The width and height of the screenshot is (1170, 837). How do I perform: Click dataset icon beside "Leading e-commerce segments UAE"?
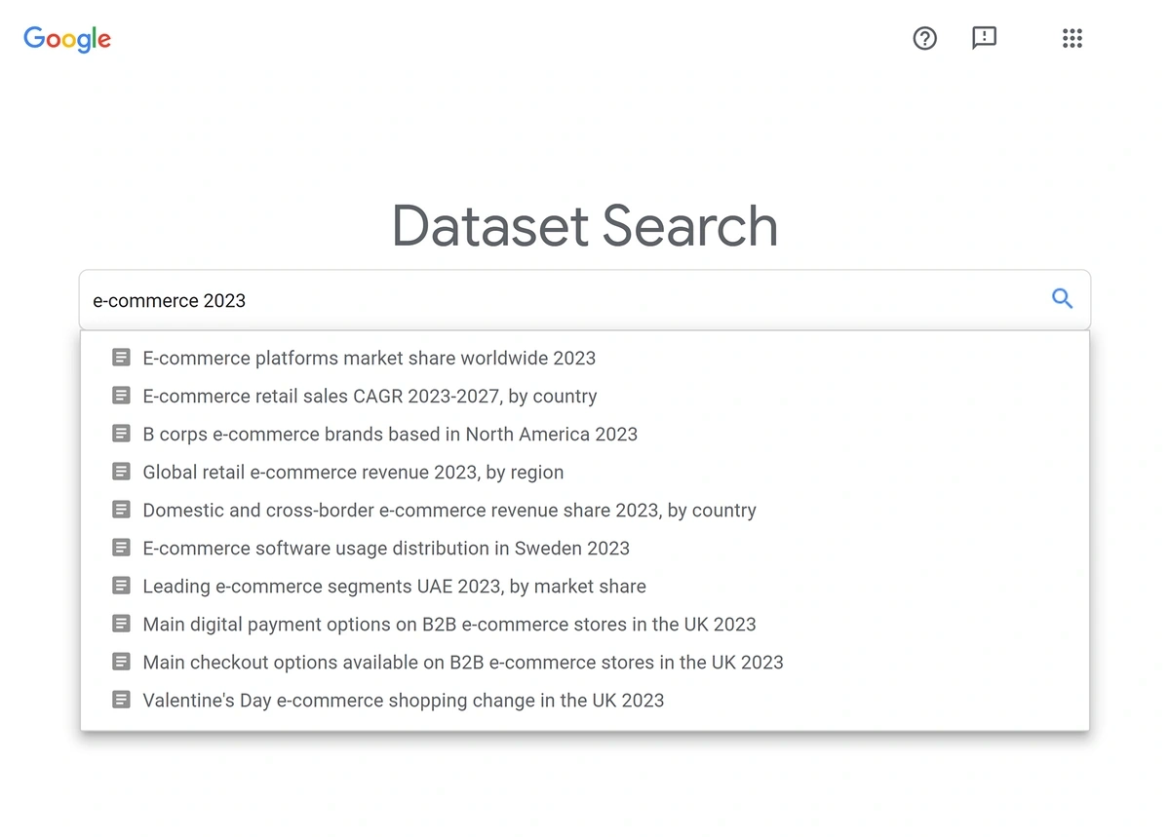[x=121, y=586]
